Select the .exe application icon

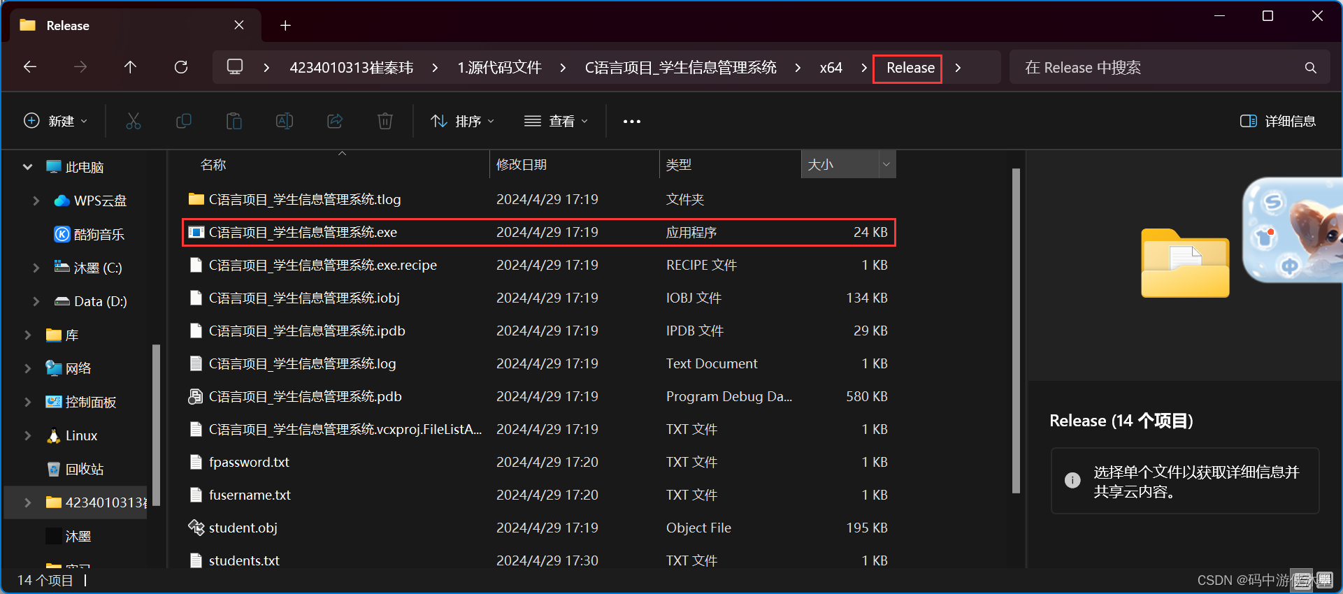pos(196,232)
